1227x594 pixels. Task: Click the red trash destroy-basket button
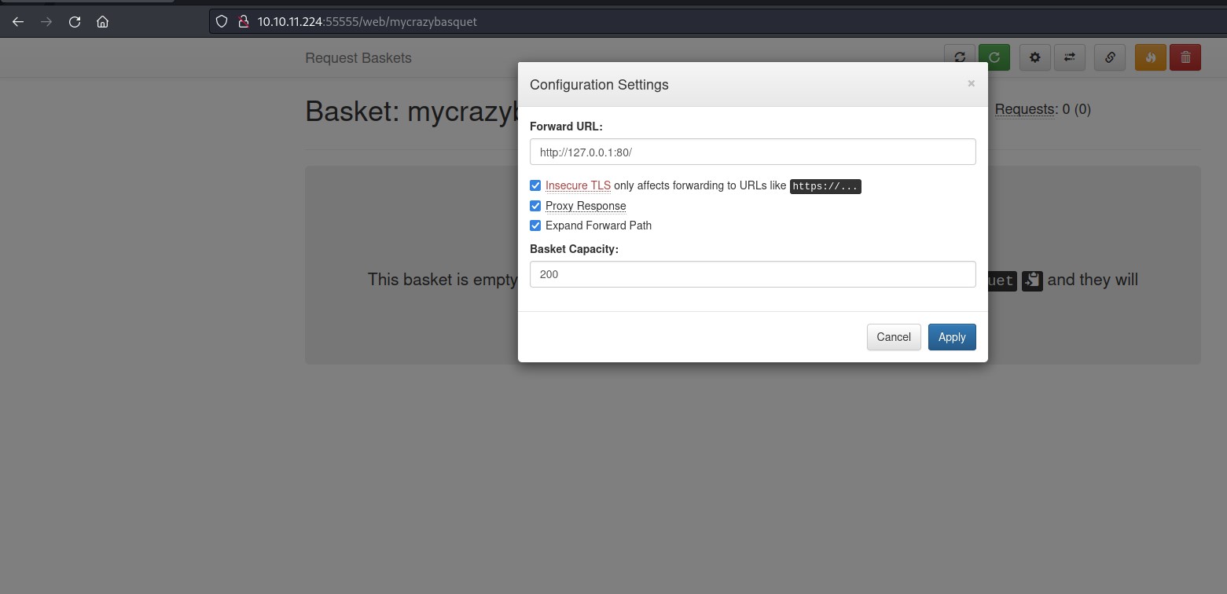point(1185,57)
